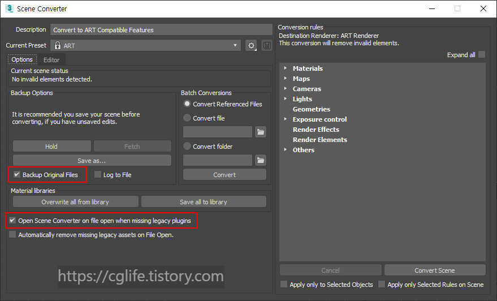
Task: Enable Apply only to Selected Objects
Action: [284, 284]
